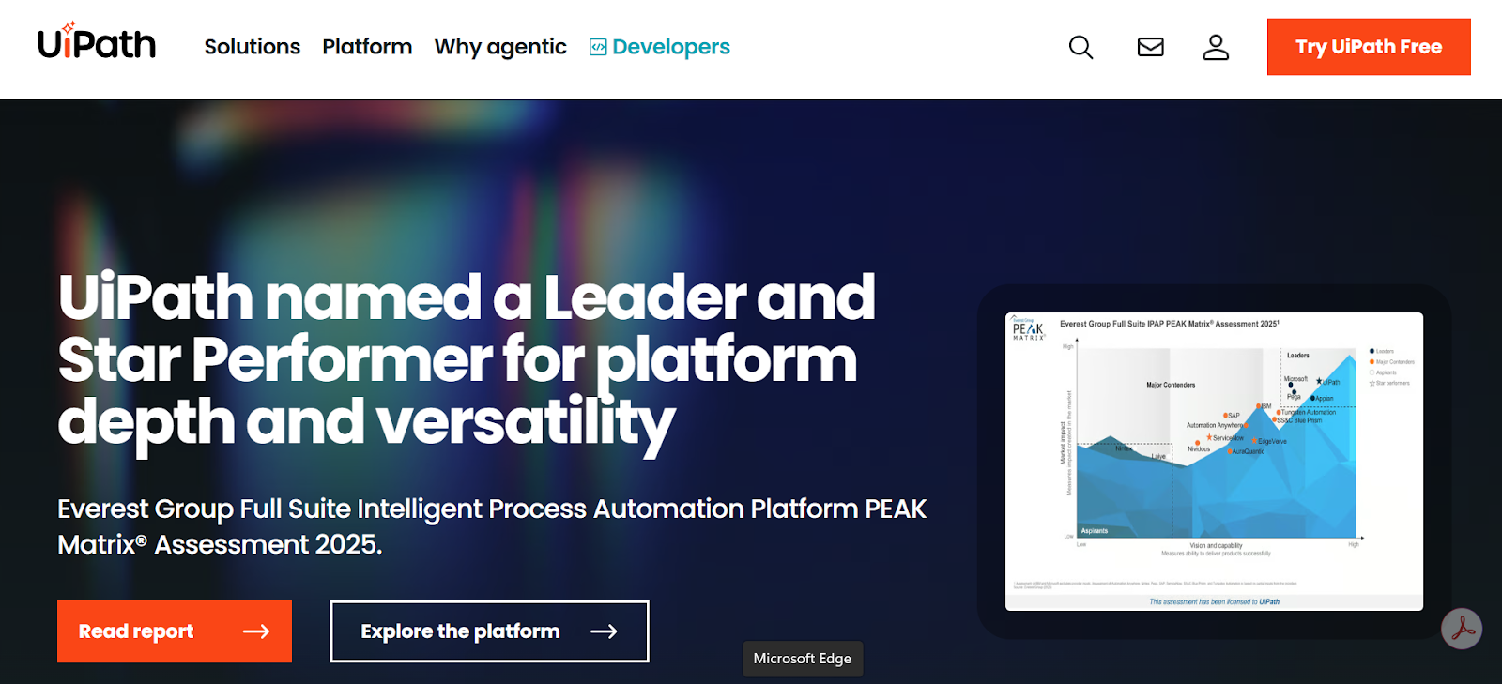Image resolution: width=1502 pixels, height=684 pixels.
Task: Go to the Developers section
Action: tap(671, 47)
